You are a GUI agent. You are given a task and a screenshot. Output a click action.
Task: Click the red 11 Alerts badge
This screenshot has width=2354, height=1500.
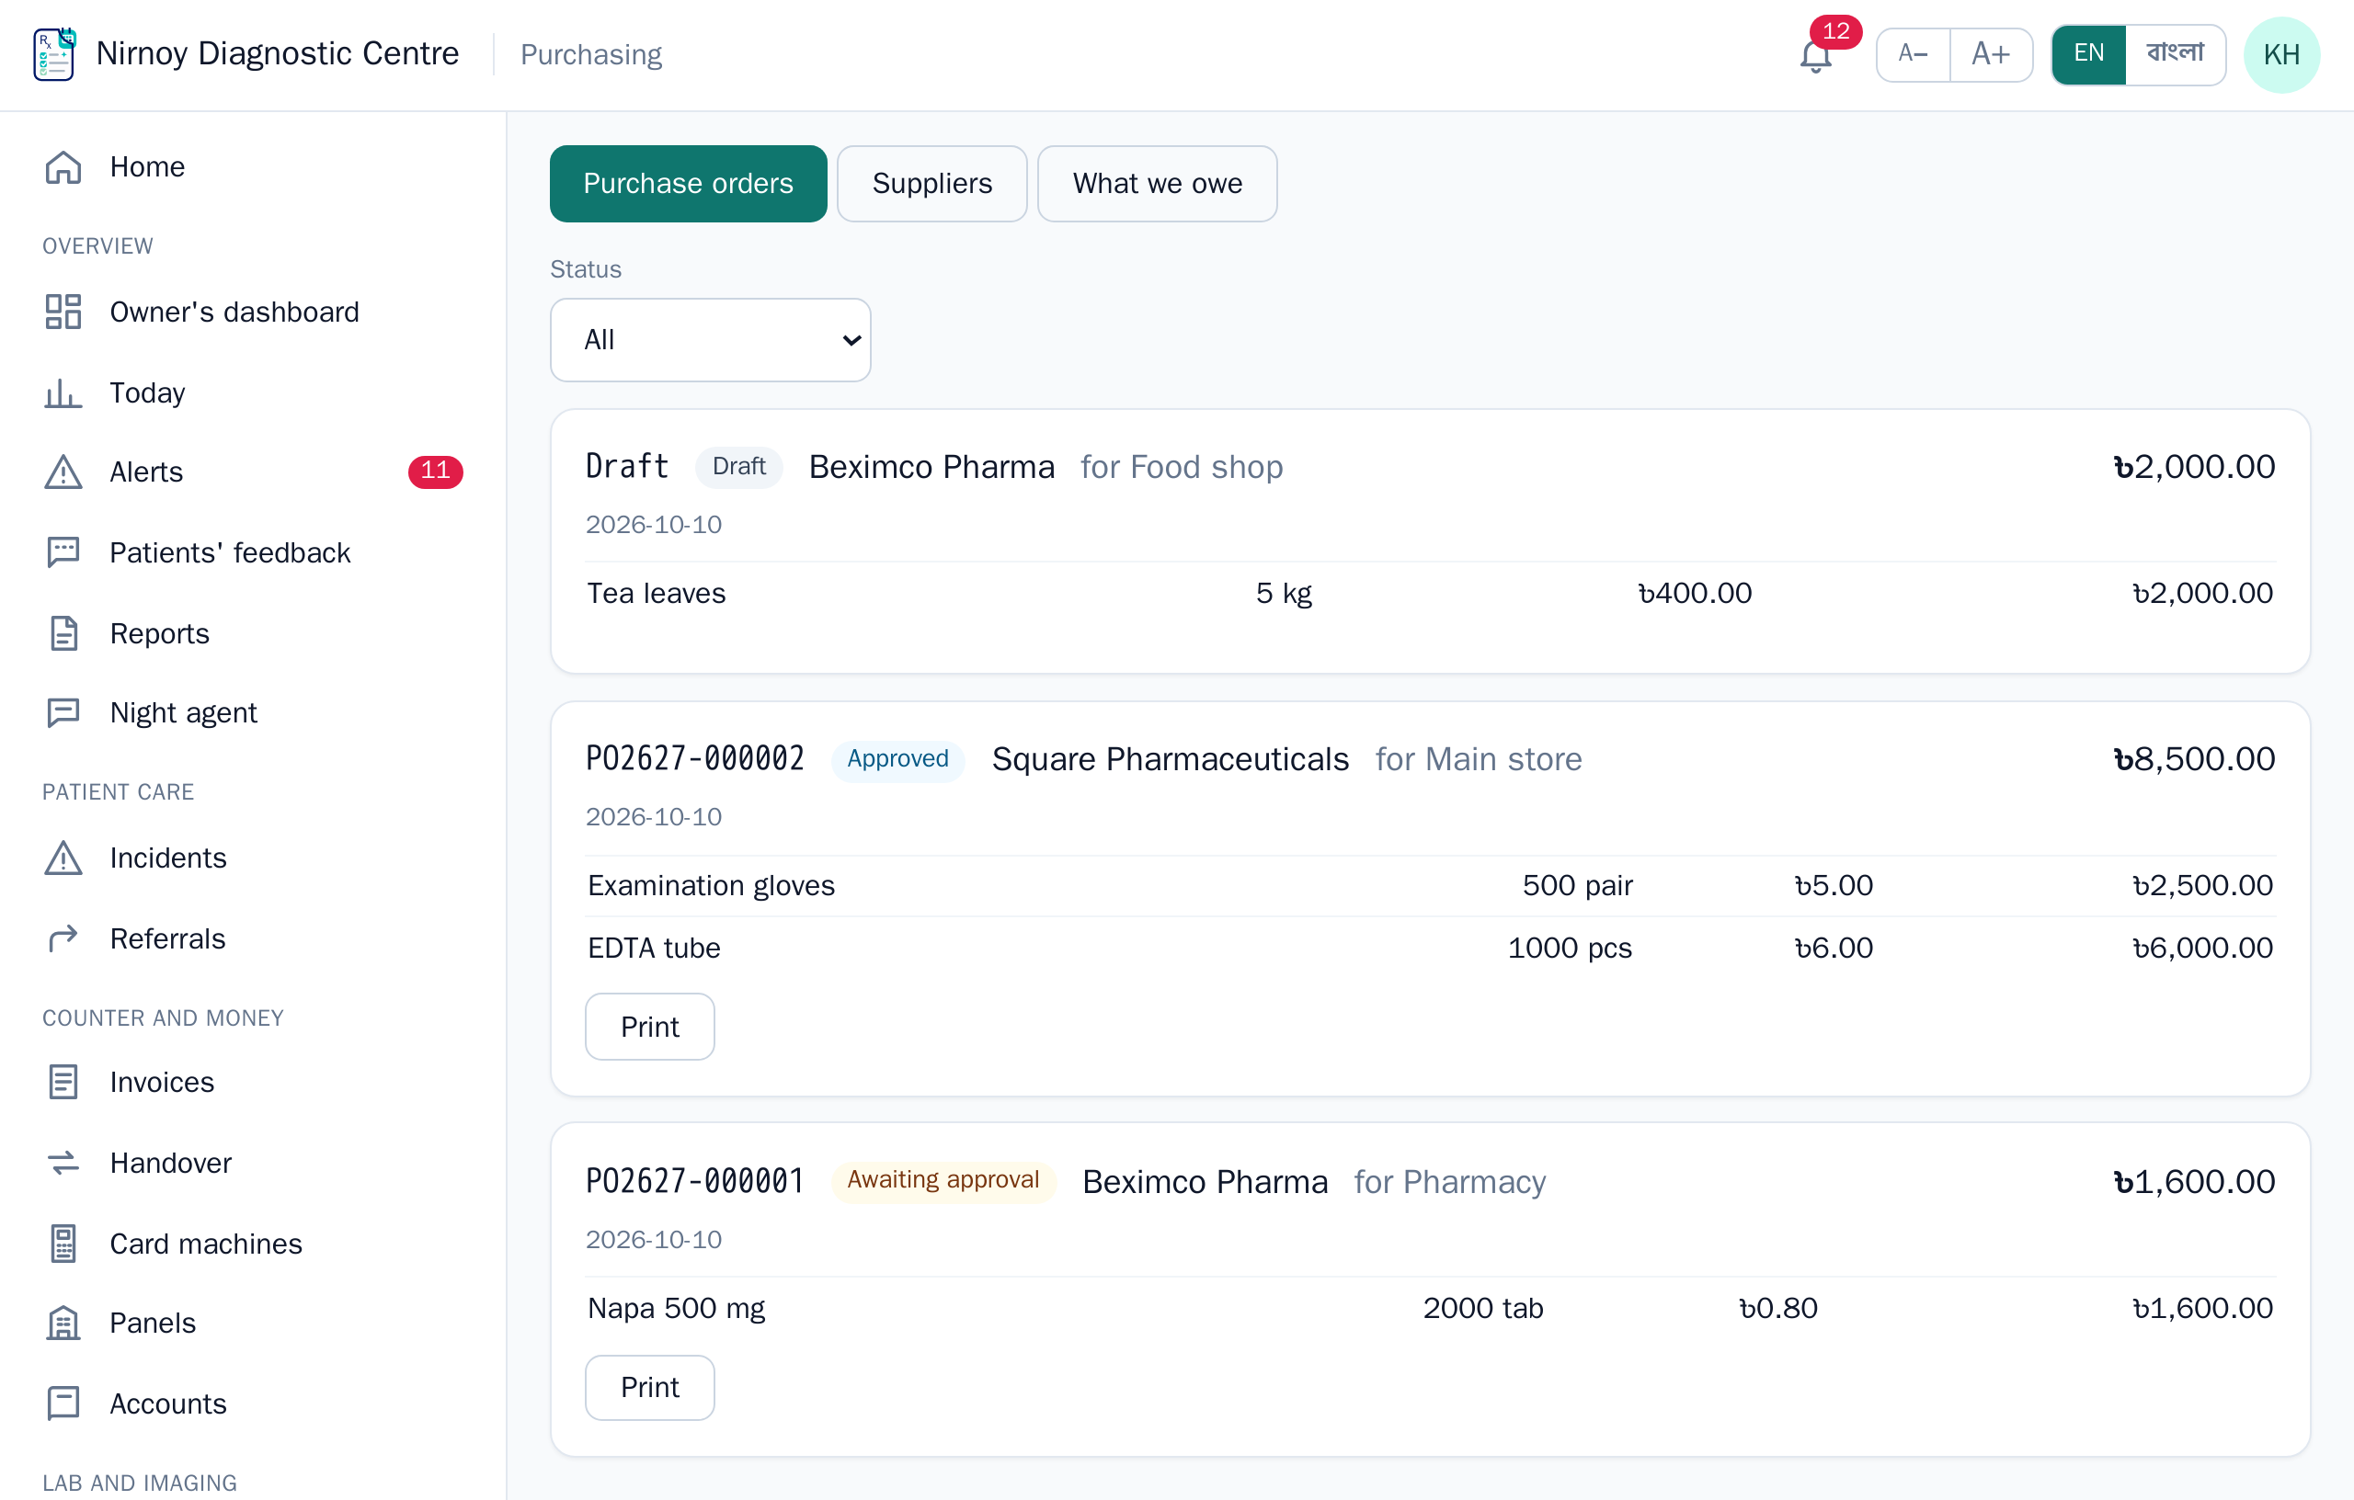[x=435, y=472]
